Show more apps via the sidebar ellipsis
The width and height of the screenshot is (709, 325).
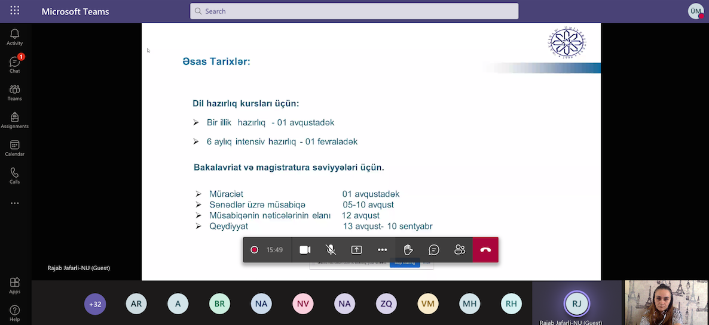(14, 203)
